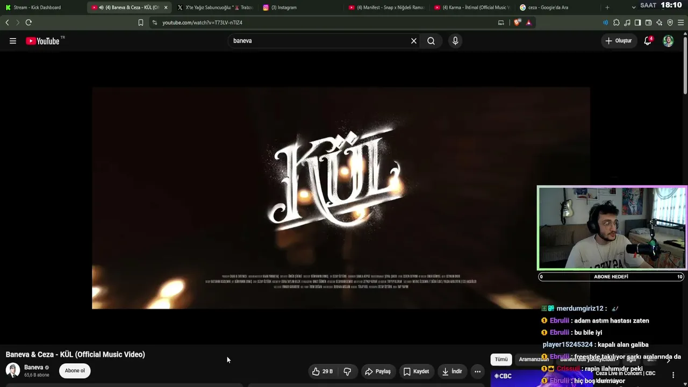Toggle the browser sidebar panel
The image size is (688, 387).
pyautogui.click(x=637, y=23)
